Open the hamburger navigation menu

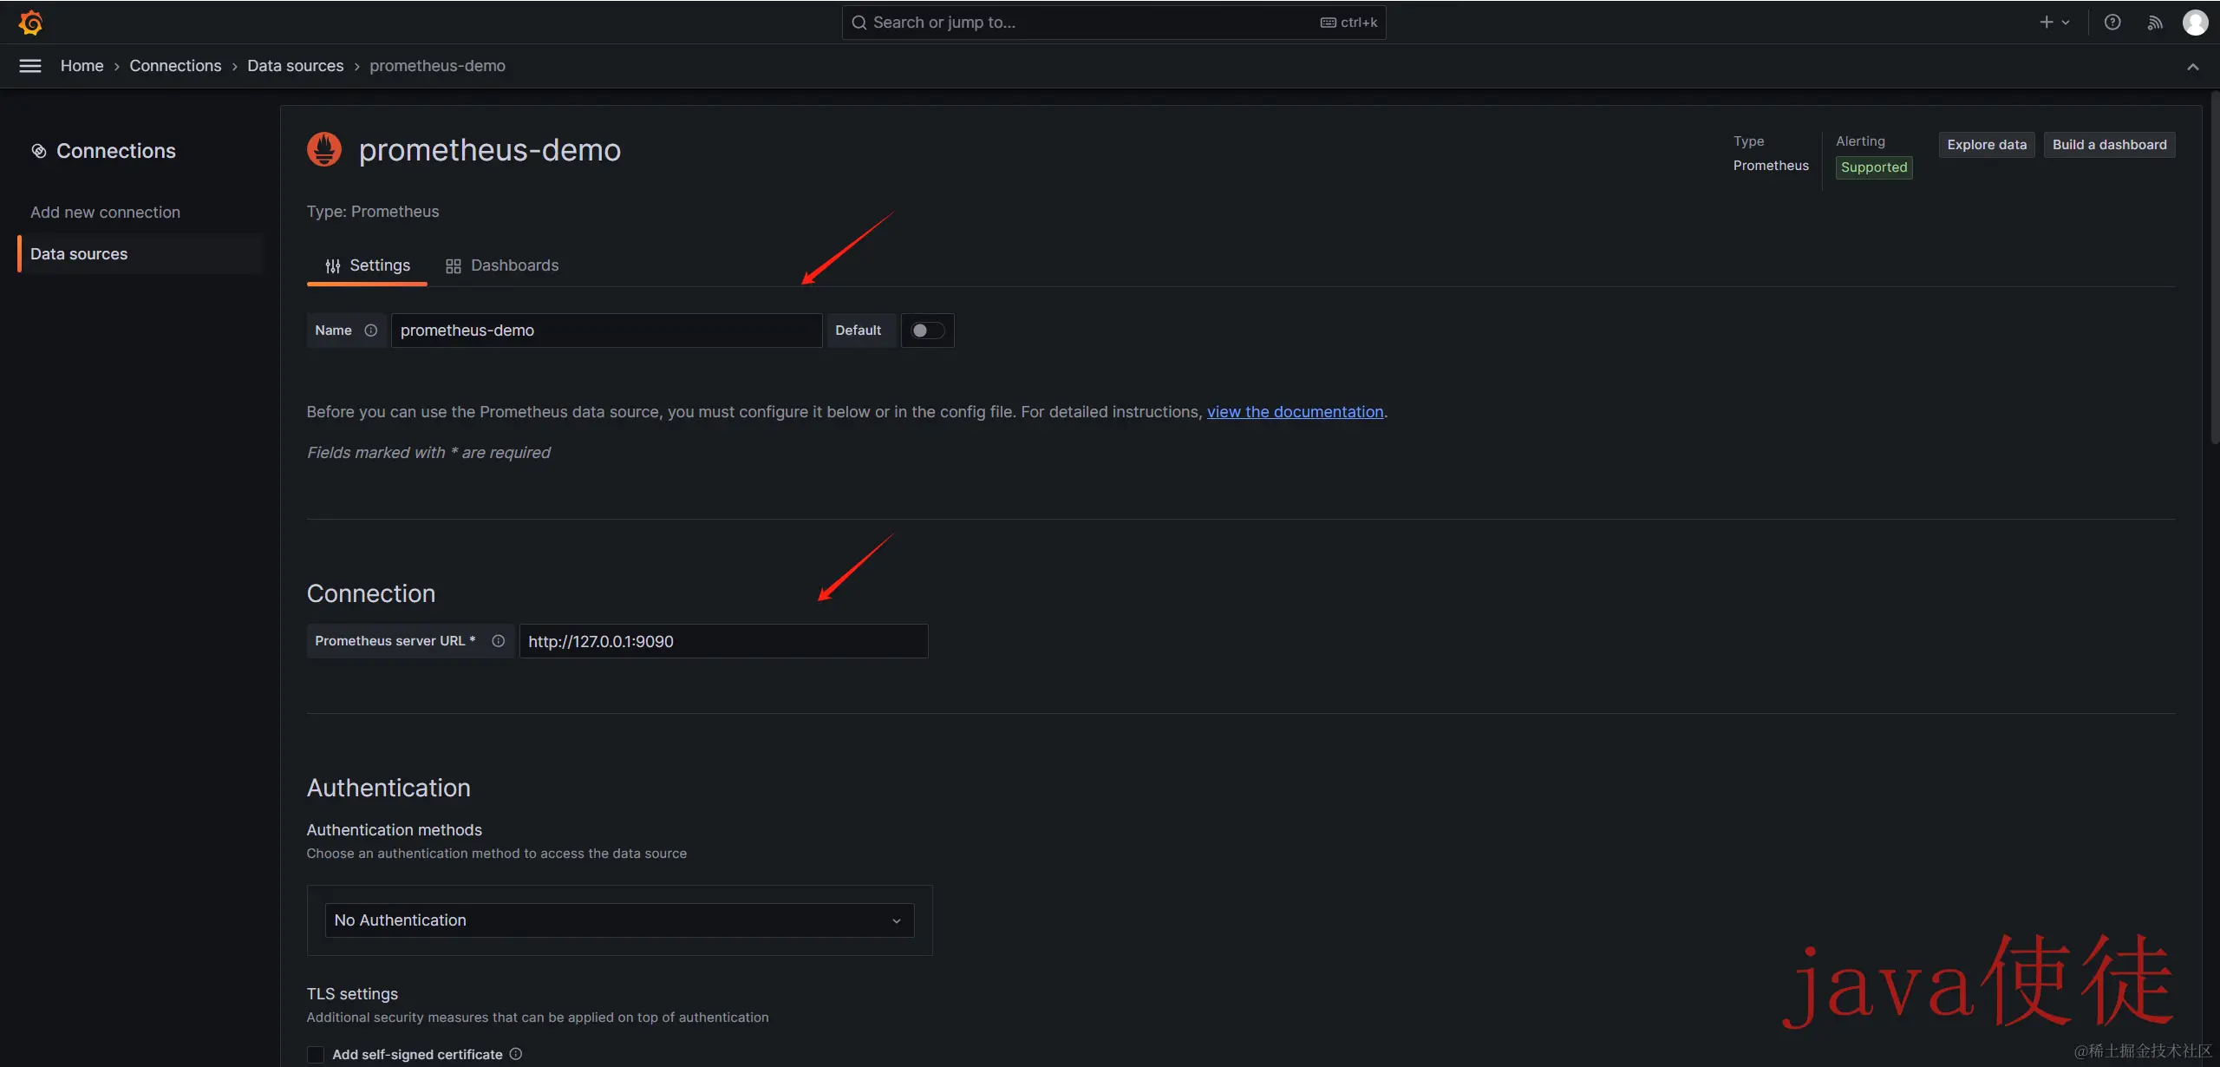(x=30, y=66)
